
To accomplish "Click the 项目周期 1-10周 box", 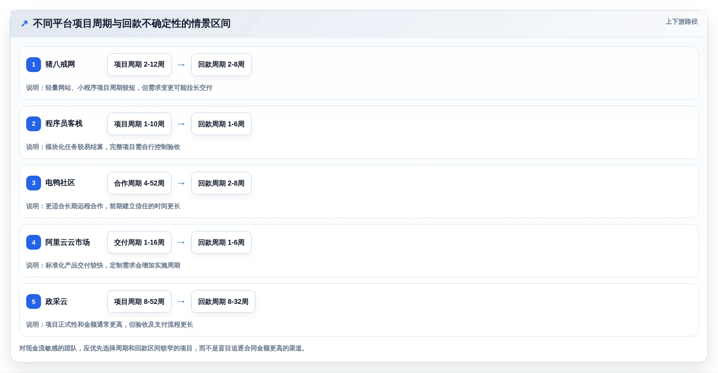I will (139, 124).
